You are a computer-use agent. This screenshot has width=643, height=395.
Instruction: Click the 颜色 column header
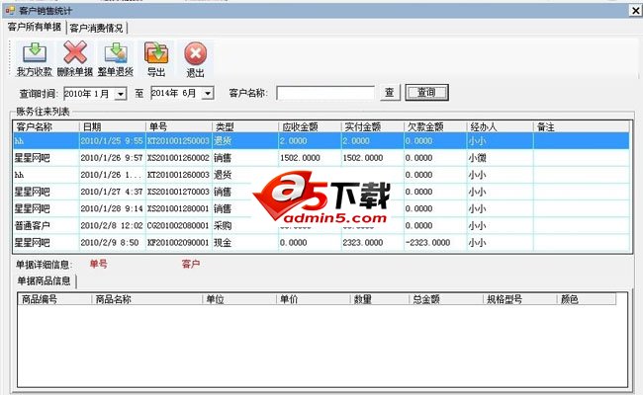[587, 299]
